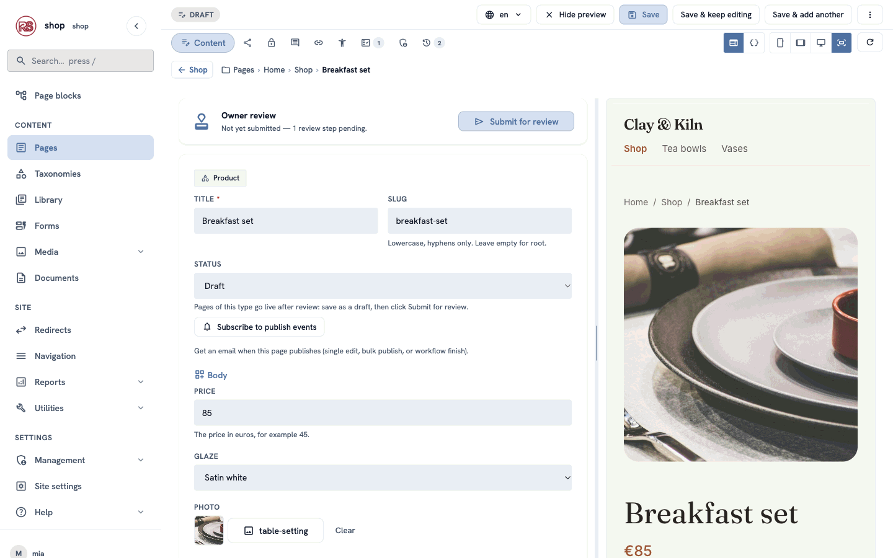The image size is (893, 558).
Task: Click Save & add another
Action: (x=808, y=14)
